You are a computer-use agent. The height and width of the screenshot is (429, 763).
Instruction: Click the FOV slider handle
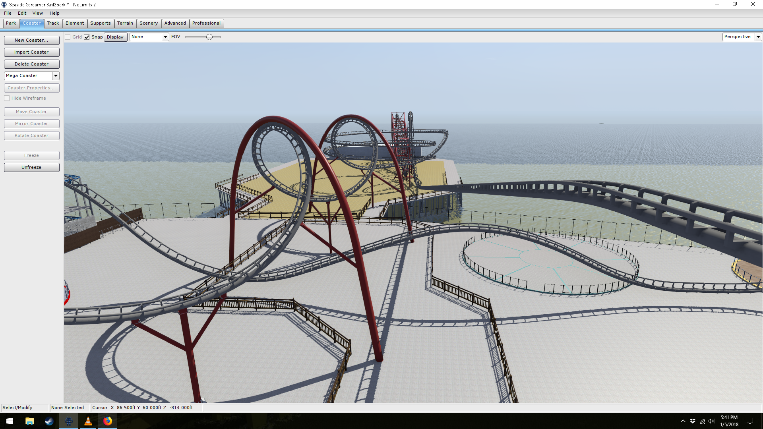(209, 37)
